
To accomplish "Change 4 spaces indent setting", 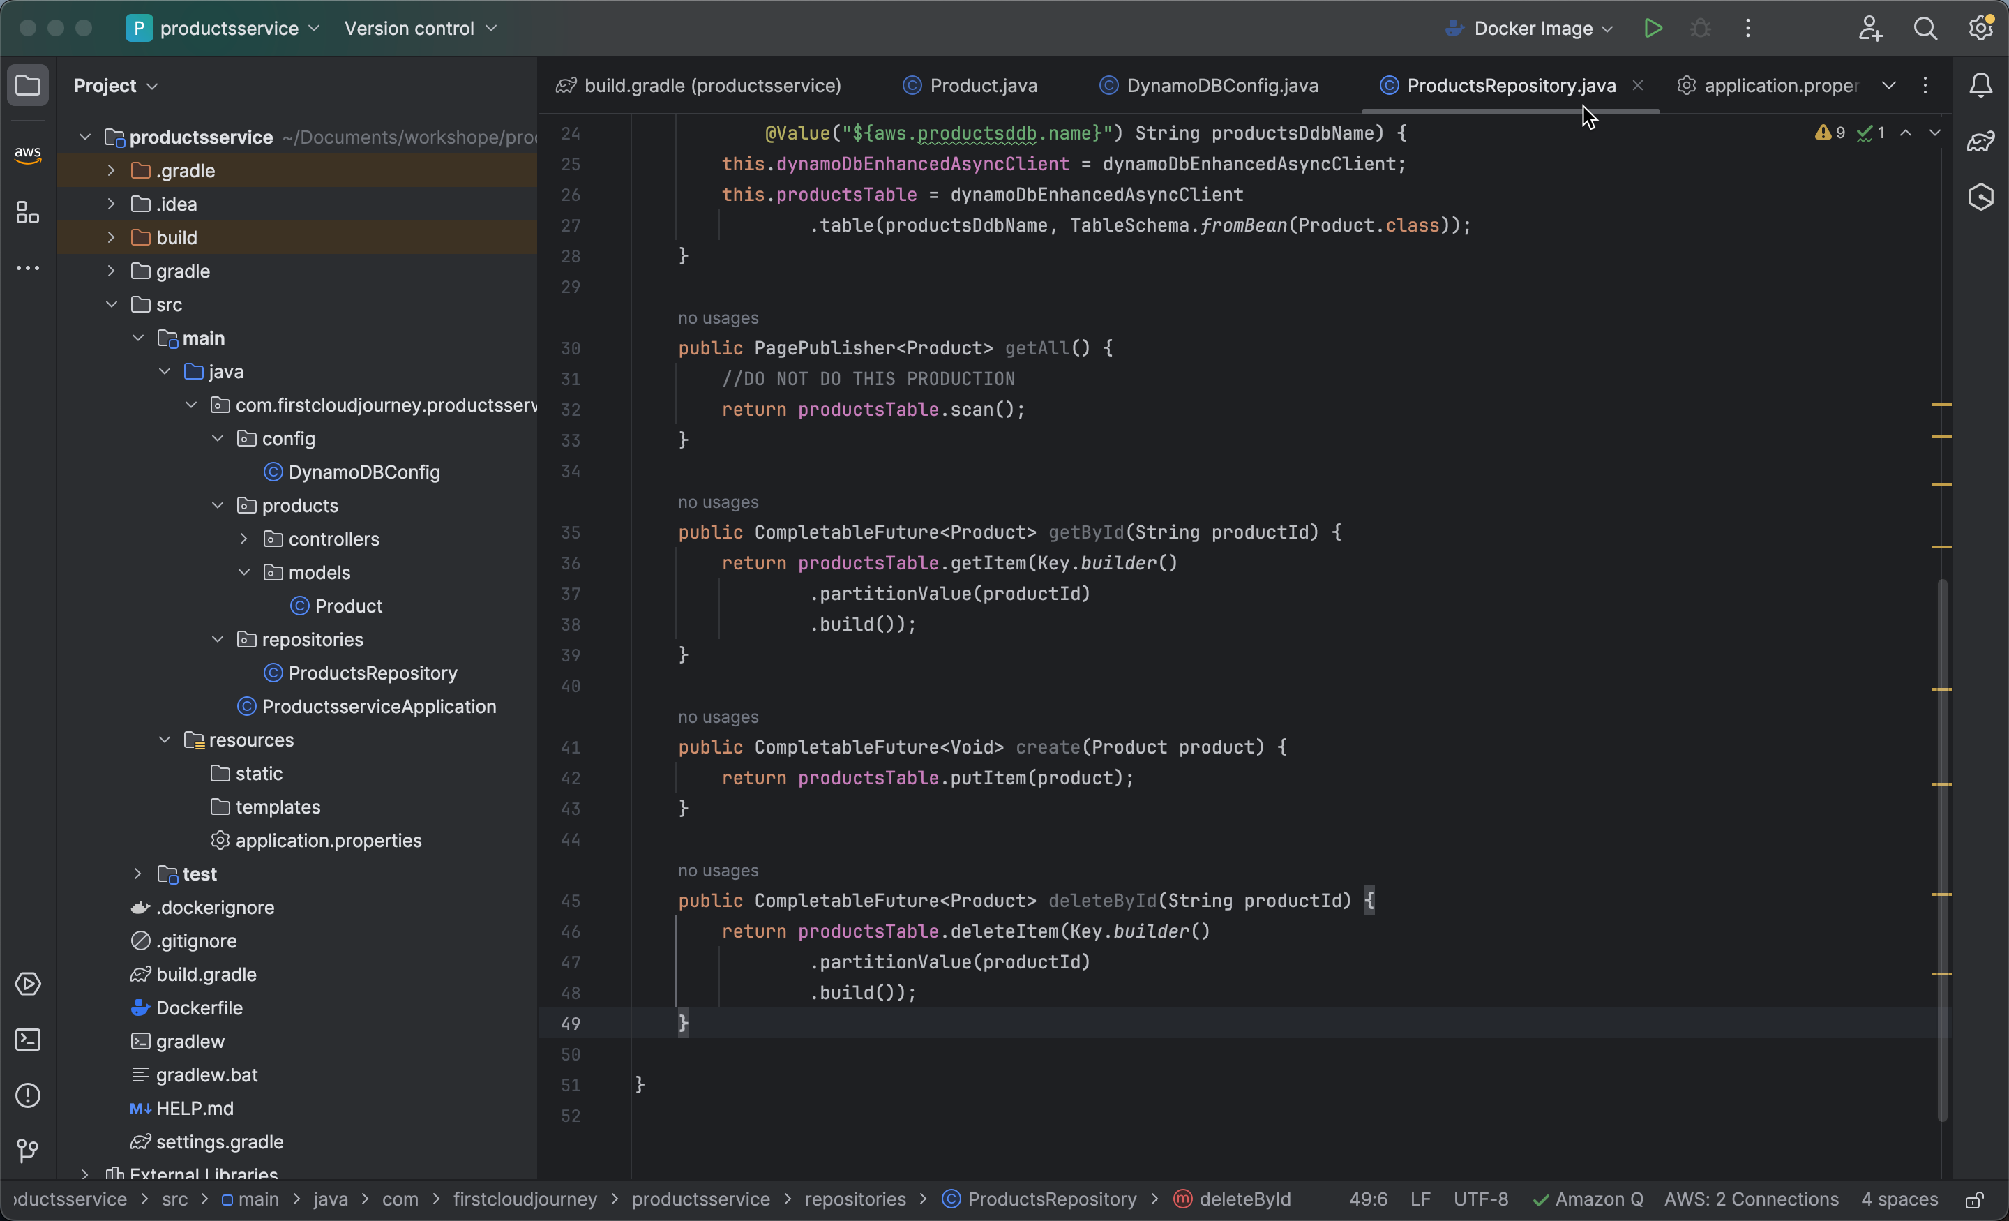I will (1899, 1200).
